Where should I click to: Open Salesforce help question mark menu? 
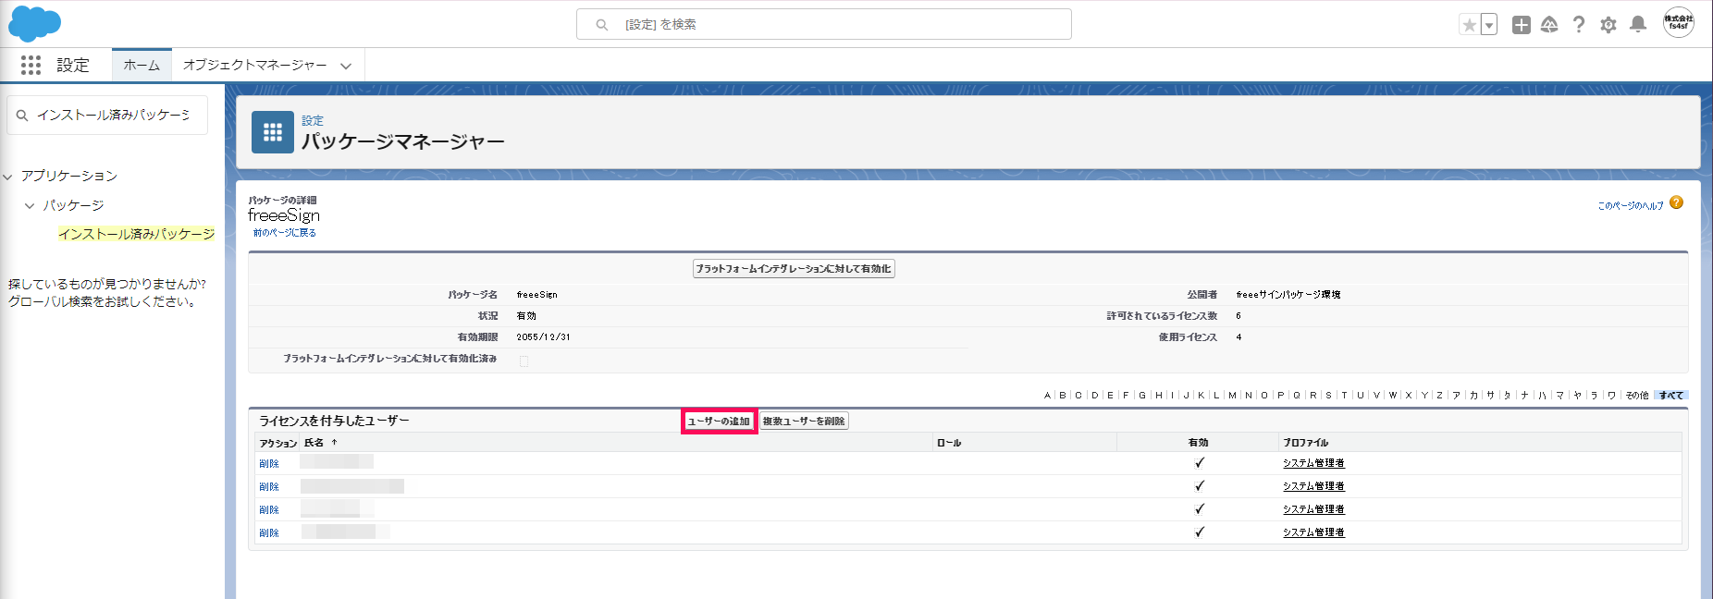click(1579, 25)
